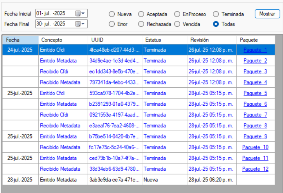Viewport: 283px width, 193px height.
Task: Open the Paquete_9 link
Action: tap(255, 136)
